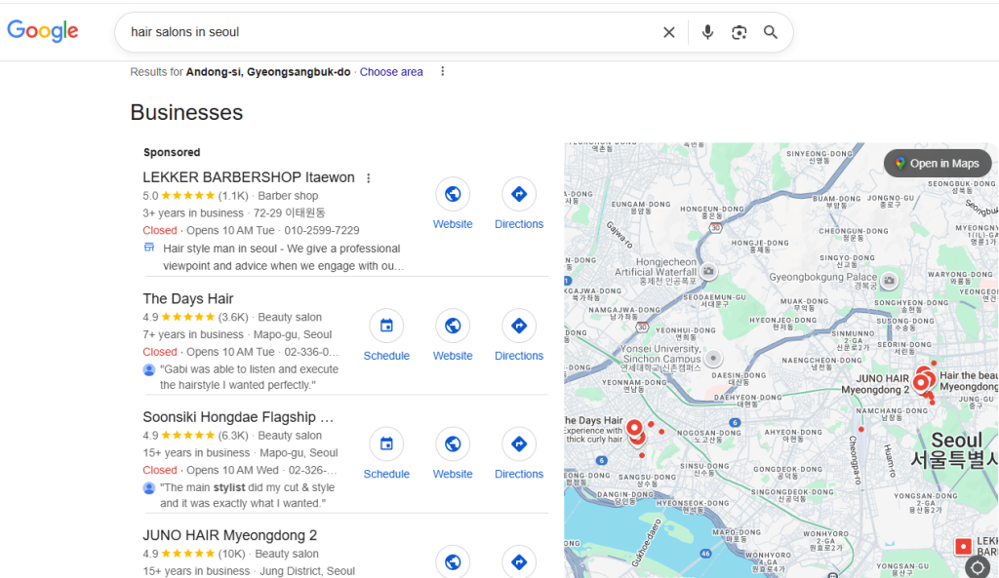Screen dimensions: 999x578
Task: Click the my-location target icon on the map
Action: click(x=977, y=566)
